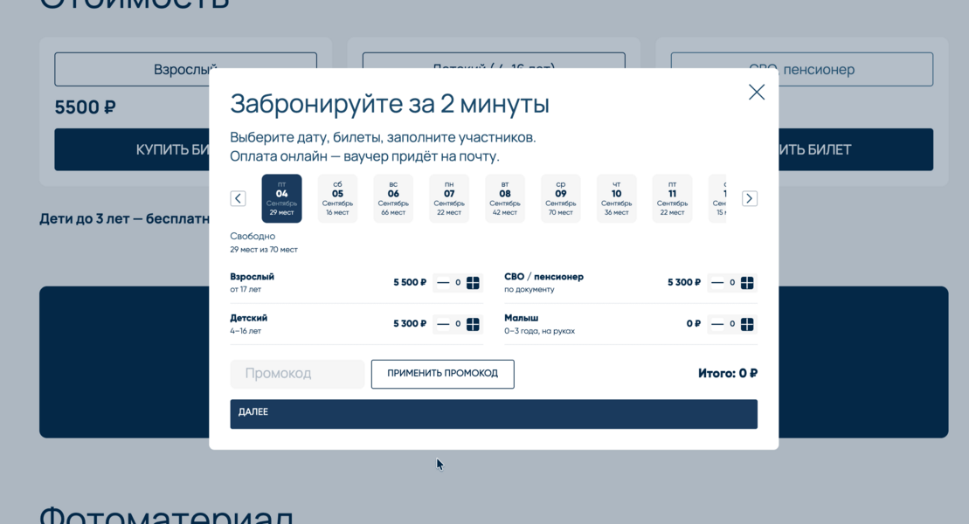Click the Взрослый price 5 500 ₽
The width and height of the screenshot is (969, 524).
(410, 282)
